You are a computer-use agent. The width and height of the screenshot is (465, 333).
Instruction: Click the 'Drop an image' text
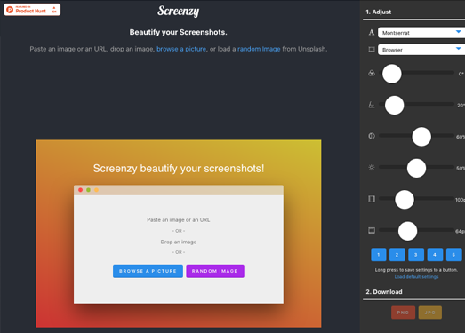(179, 242)
